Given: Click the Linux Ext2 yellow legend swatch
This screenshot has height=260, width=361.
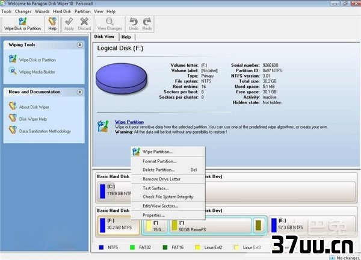Looking at the screenshot, I should (197, 247).
